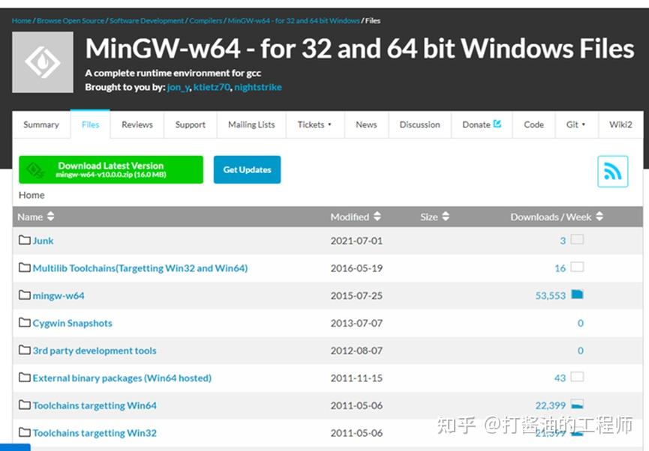Open the Compilers breadcrumb link
The image size is (649, 451).
point(206,21)
